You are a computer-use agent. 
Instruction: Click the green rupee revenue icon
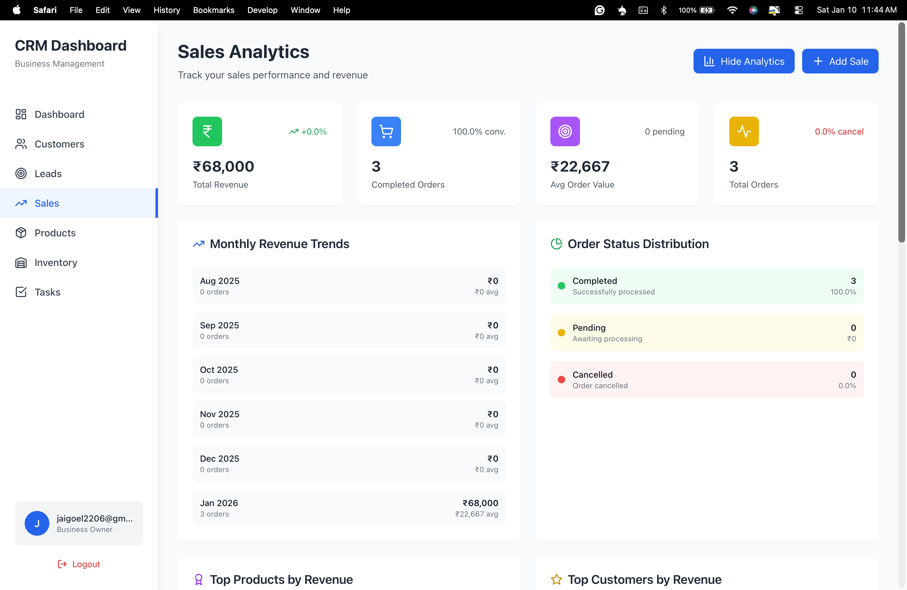coord(207,131)
